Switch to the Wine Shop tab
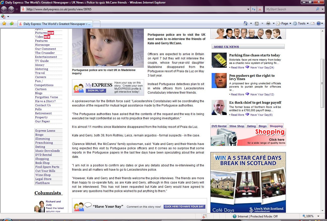Viewport: 327px width, 221px height. [237, 126]
